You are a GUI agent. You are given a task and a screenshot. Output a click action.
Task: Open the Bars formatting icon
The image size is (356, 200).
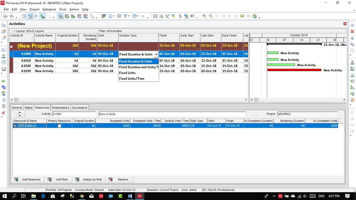click(x=104, y=16)
